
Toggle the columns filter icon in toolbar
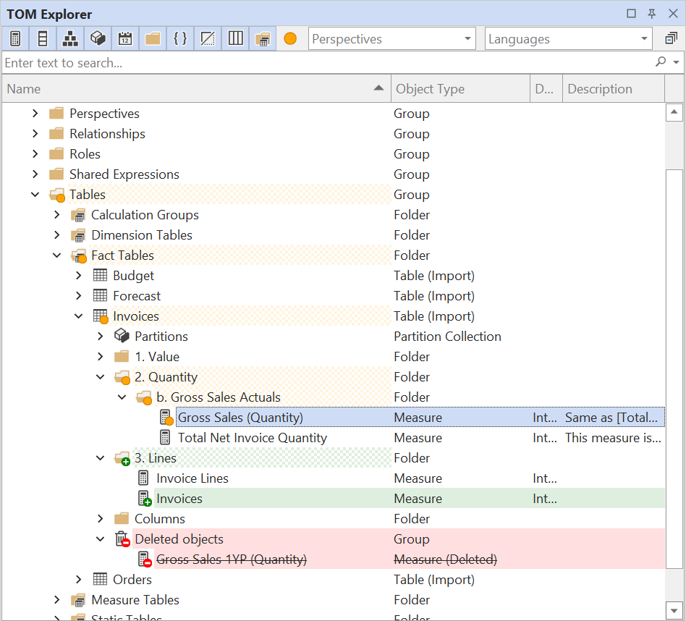(x=43, y=38)
